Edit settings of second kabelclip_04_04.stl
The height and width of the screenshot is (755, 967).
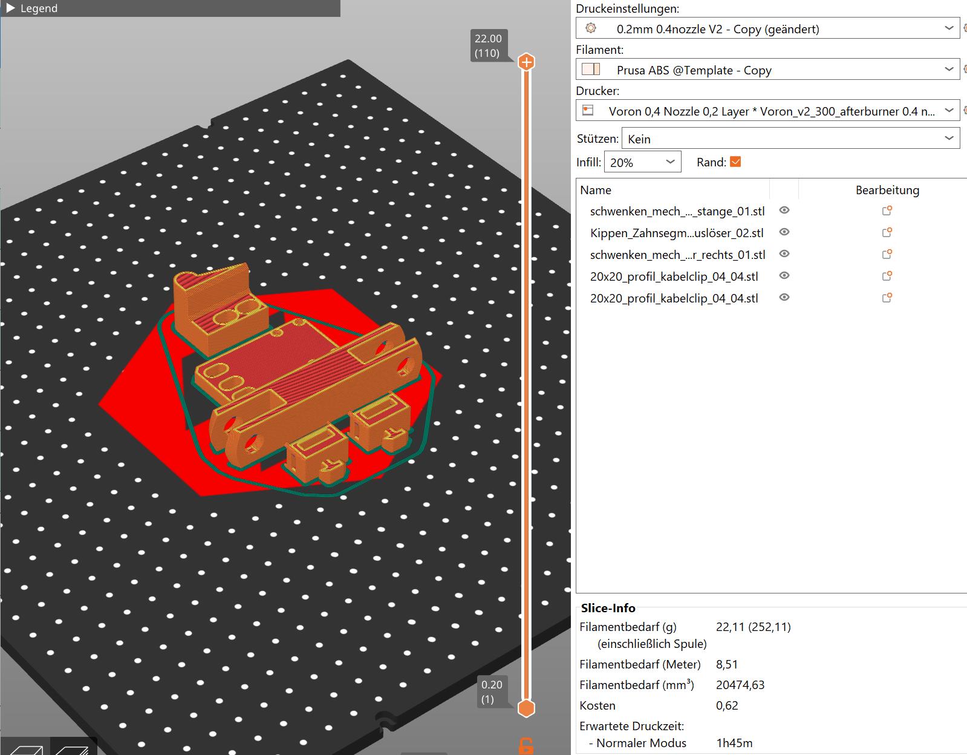point(887,298)
